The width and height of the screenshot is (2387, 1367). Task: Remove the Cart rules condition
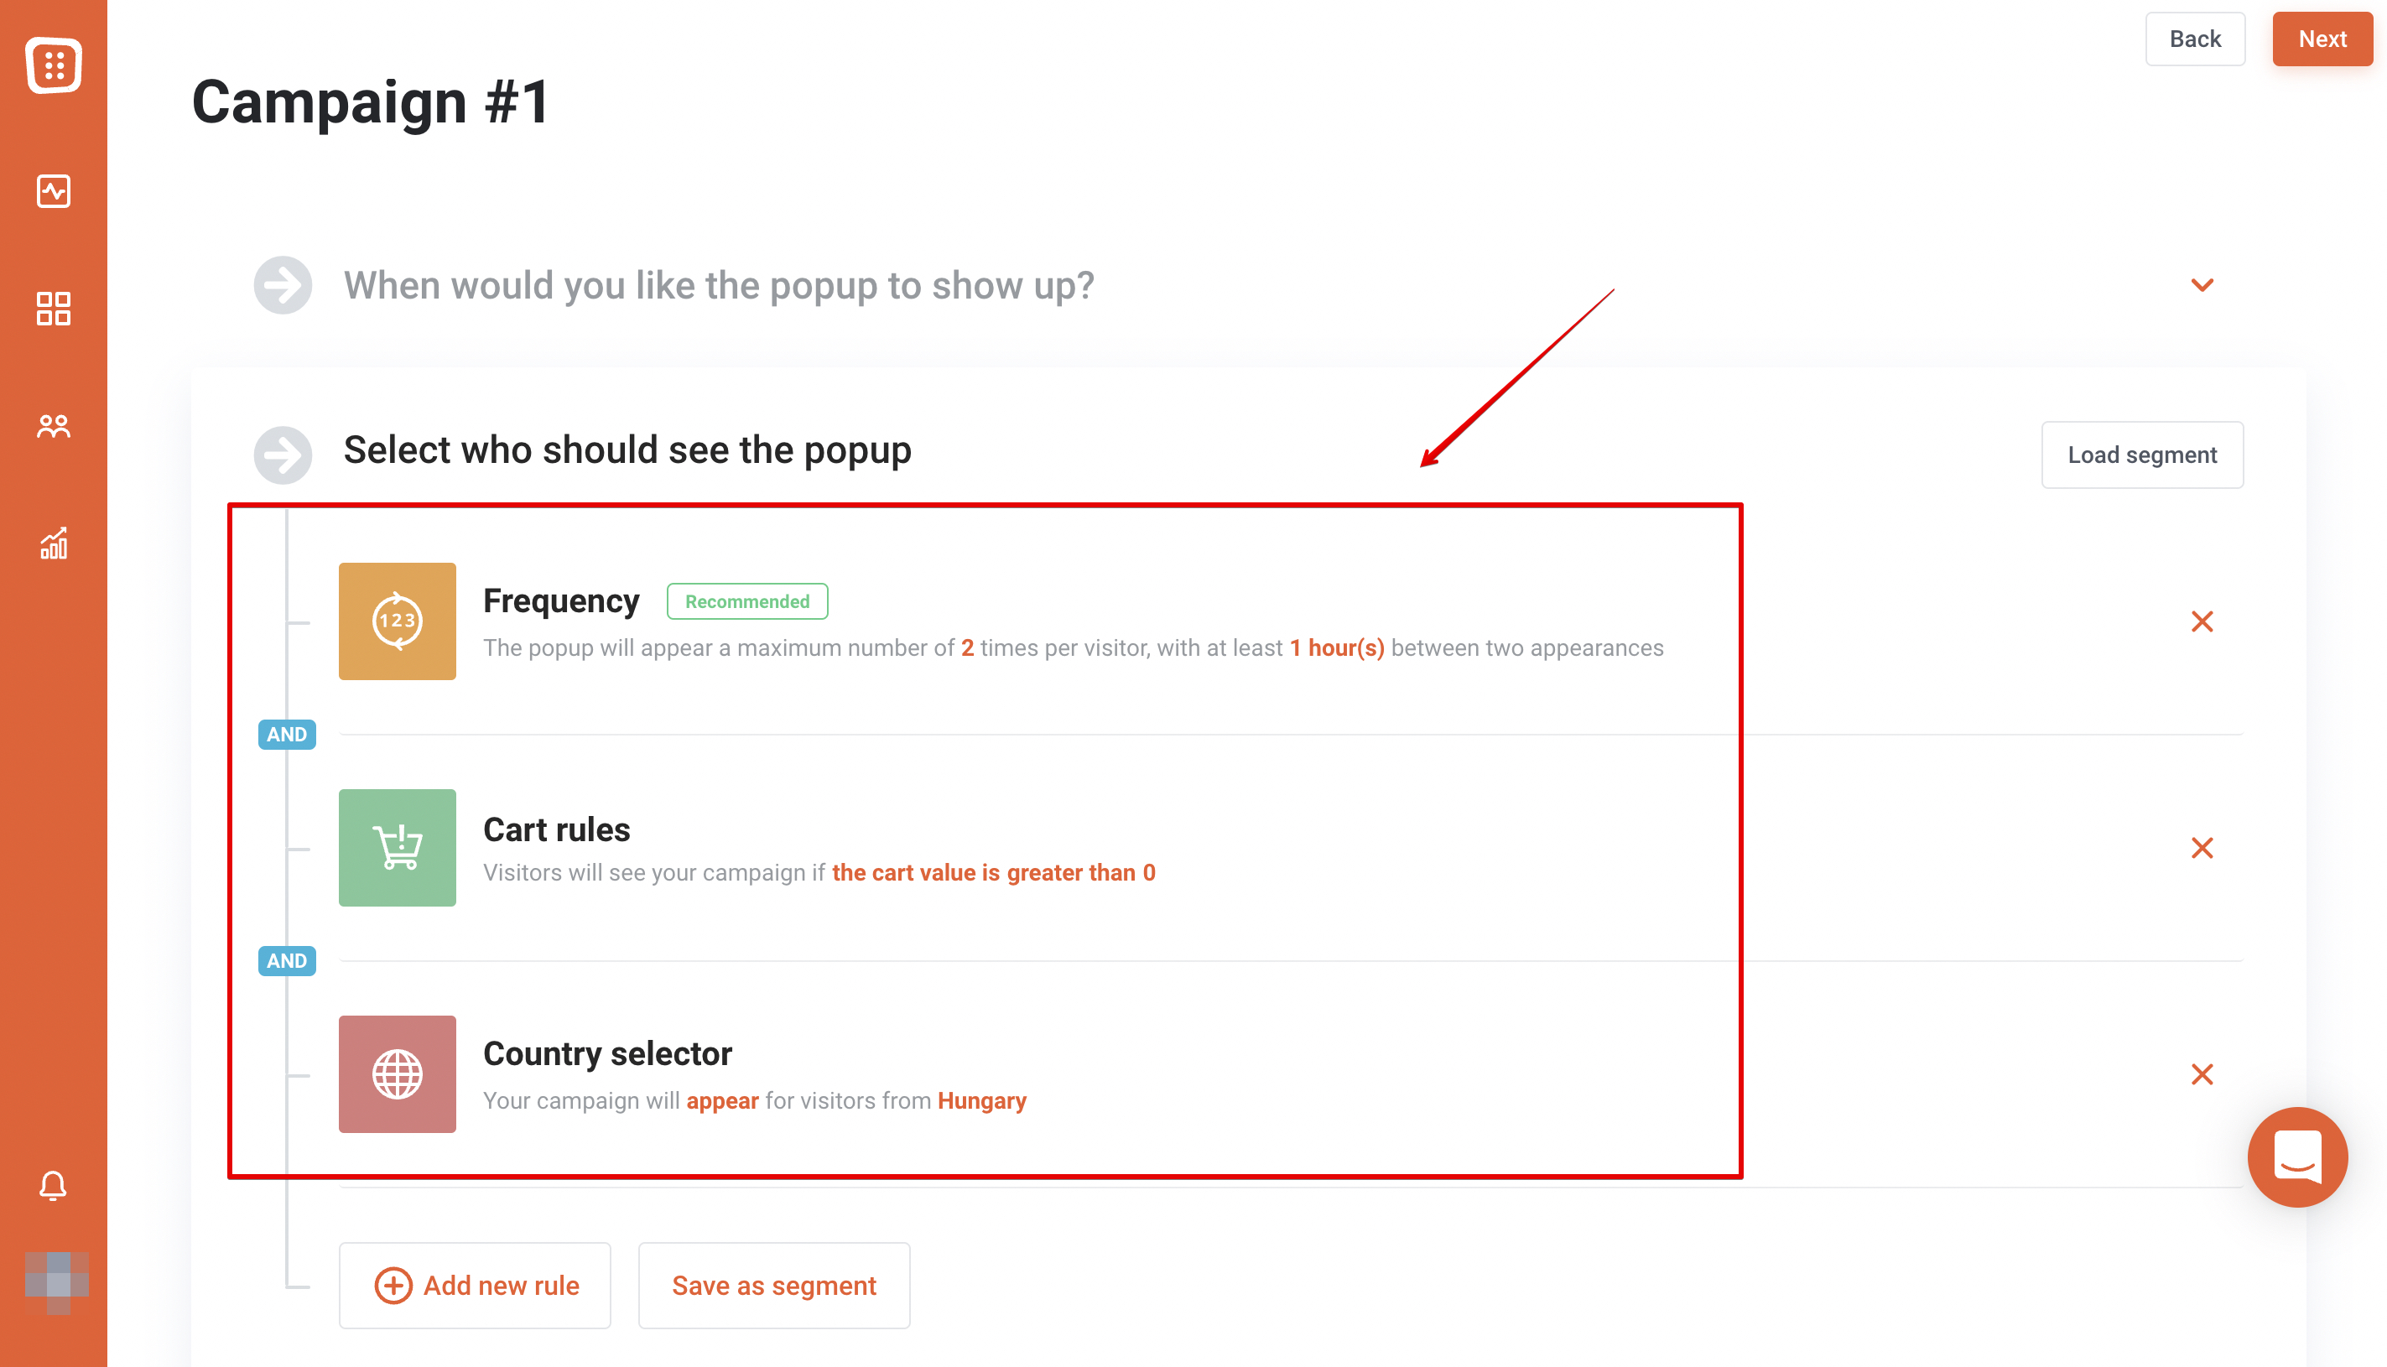[2202, 848]
